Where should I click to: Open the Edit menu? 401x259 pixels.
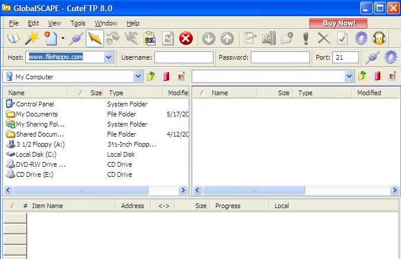[33, 23]
